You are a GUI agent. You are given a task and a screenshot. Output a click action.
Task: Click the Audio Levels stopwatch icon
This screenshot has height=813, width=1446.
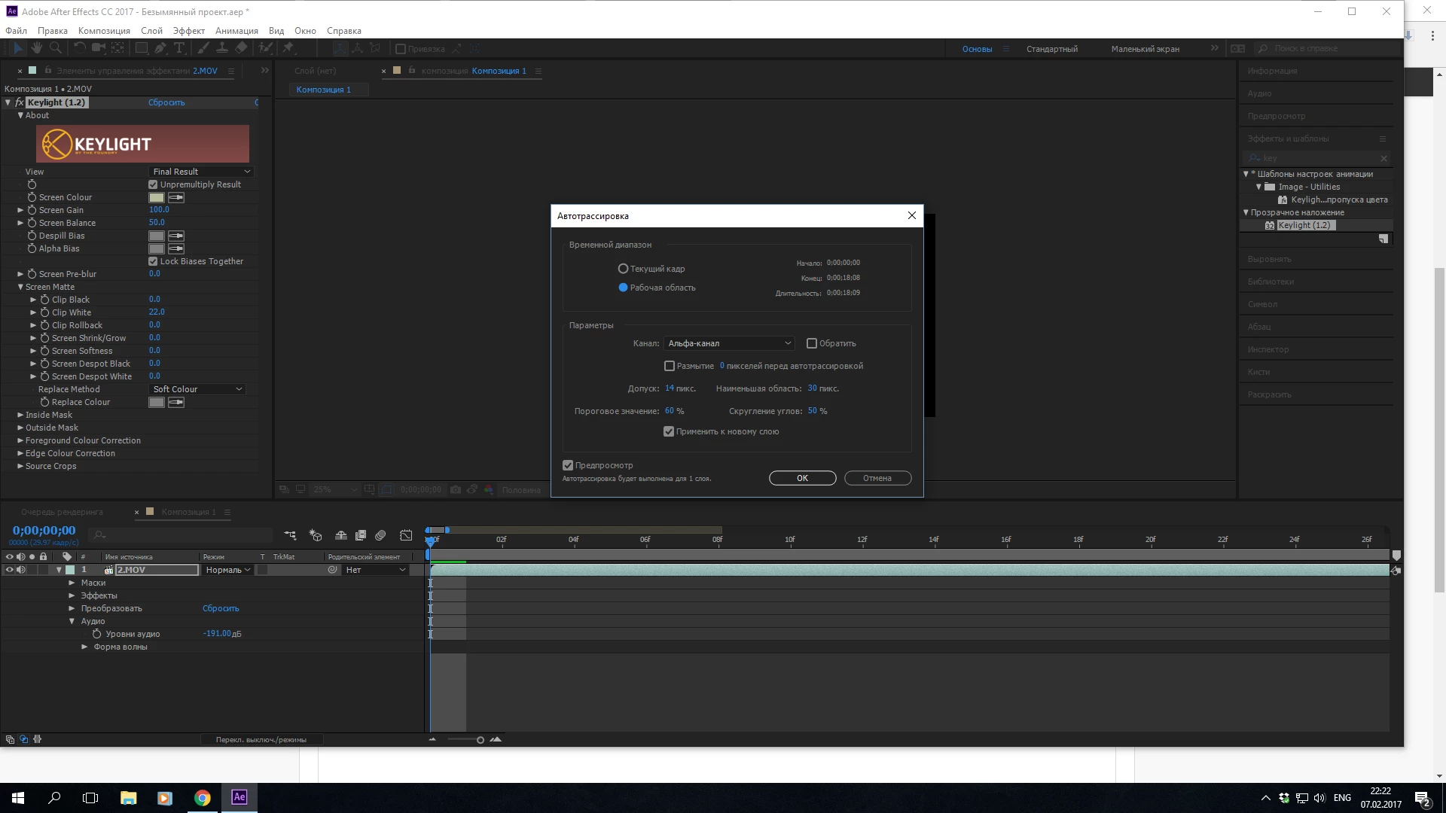tap(96, 634)
